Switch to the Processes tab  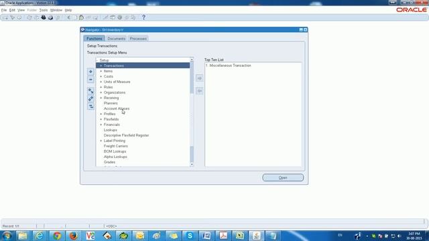click(138, 39)
